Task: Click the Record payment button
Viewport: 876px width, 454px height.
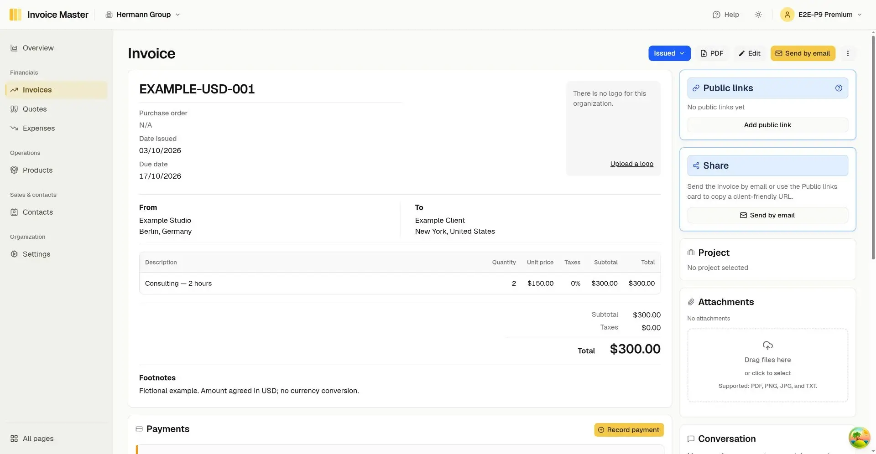Action: point(629,430)
